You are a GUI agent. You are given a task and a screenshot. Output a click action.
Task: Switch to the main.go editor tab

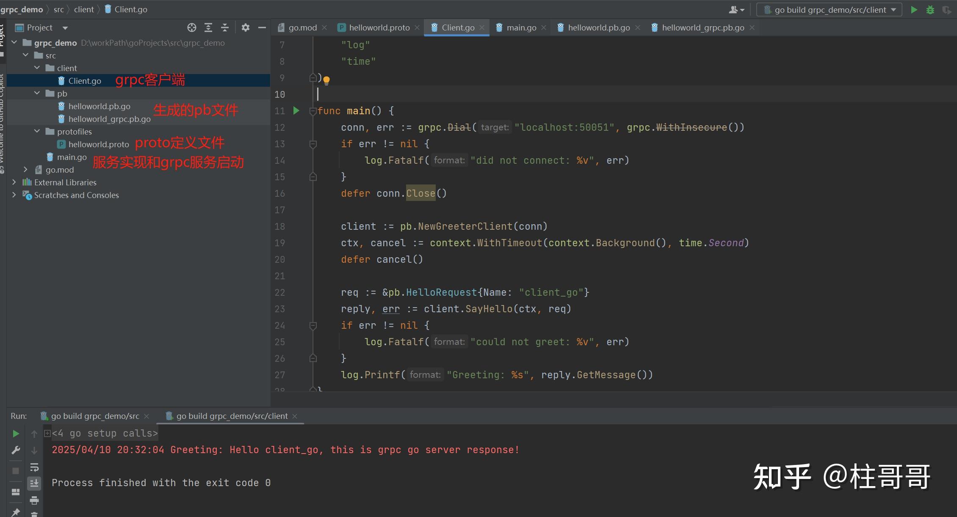[x=521, y=28]
